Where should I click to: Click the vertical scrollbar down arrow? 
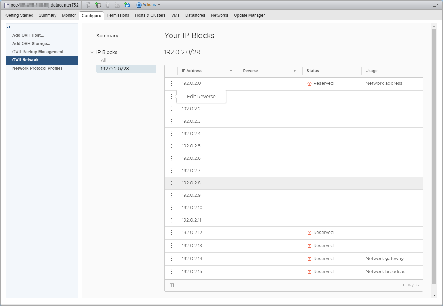(x=434, y=295)
